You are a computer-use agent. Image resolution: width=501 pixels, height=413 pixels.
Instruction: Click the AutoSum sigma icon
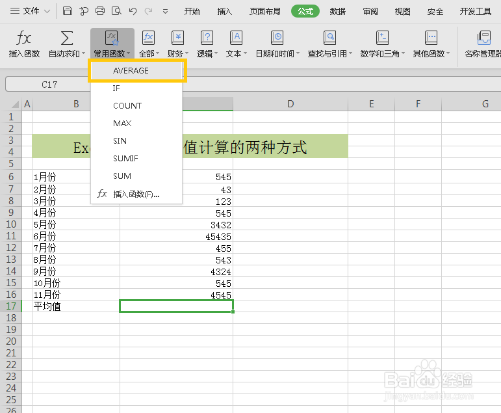point(67,38)
